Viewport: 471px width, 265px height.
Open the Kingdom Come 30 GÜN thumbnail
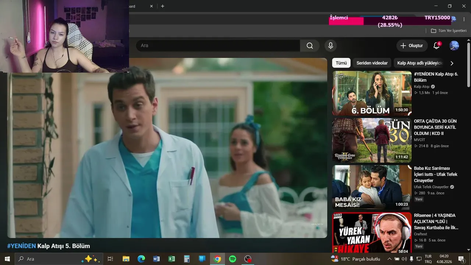372,141
